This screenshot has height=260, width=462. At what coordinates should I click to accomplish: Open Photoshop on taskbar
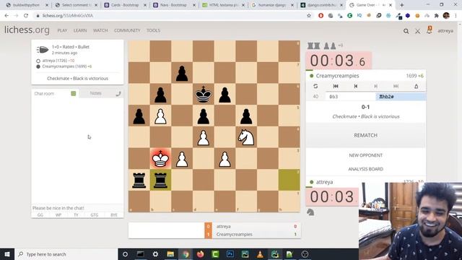coord(230,254)
